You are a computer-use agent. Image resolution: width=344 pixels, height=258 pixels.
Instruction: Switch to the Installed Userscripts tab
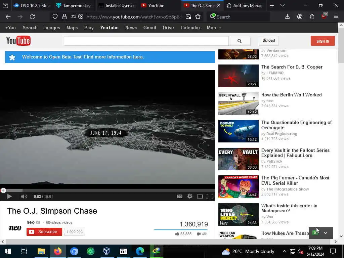pos(118,5)
